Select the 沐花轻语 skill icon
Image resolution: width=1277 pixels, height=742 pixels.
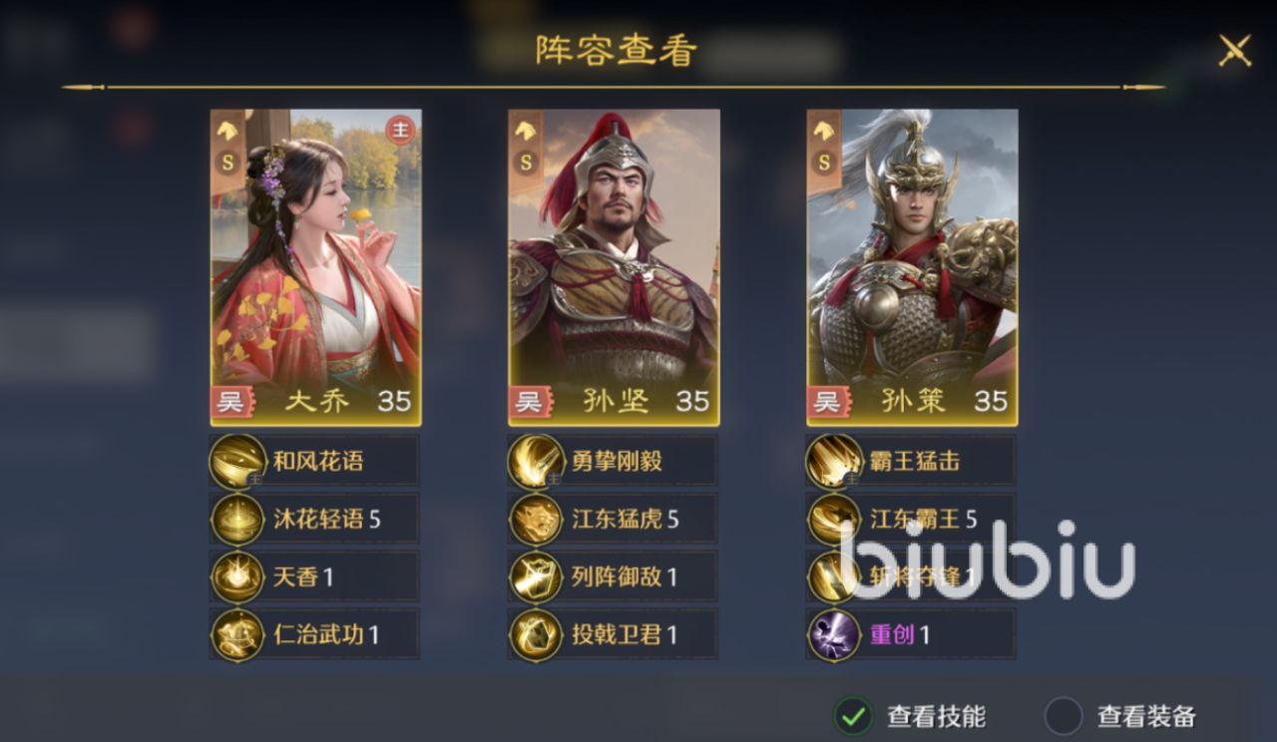point(238,519)
